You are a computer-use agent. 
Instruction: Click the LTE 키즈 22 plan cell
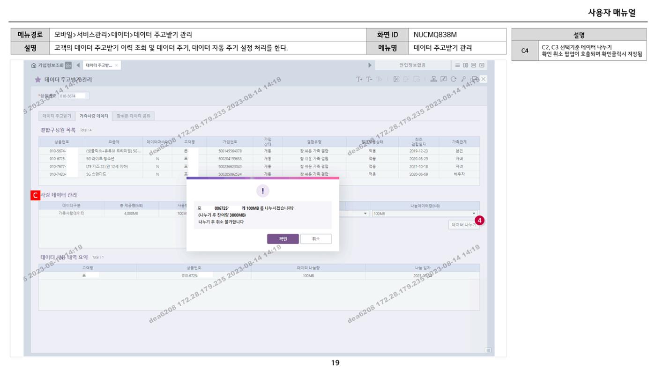pos(113,166)
